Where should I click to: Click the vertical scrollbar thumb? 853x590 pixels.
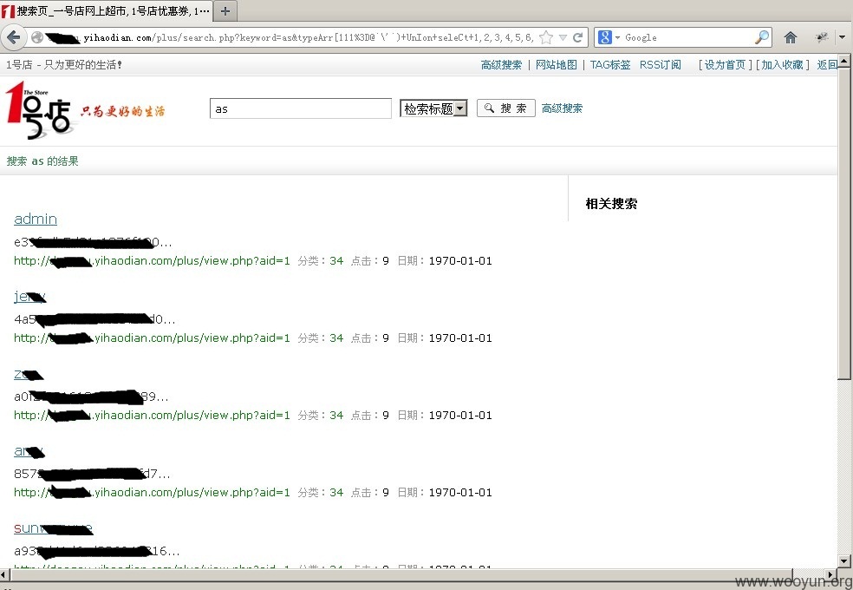843,223
